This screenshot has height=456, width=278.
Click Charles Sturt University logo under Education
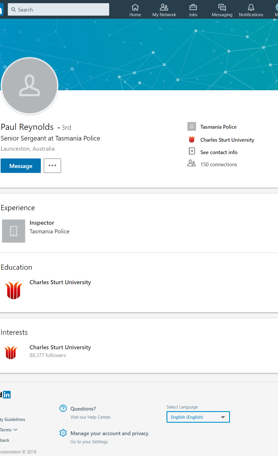[x=14, y=290]
